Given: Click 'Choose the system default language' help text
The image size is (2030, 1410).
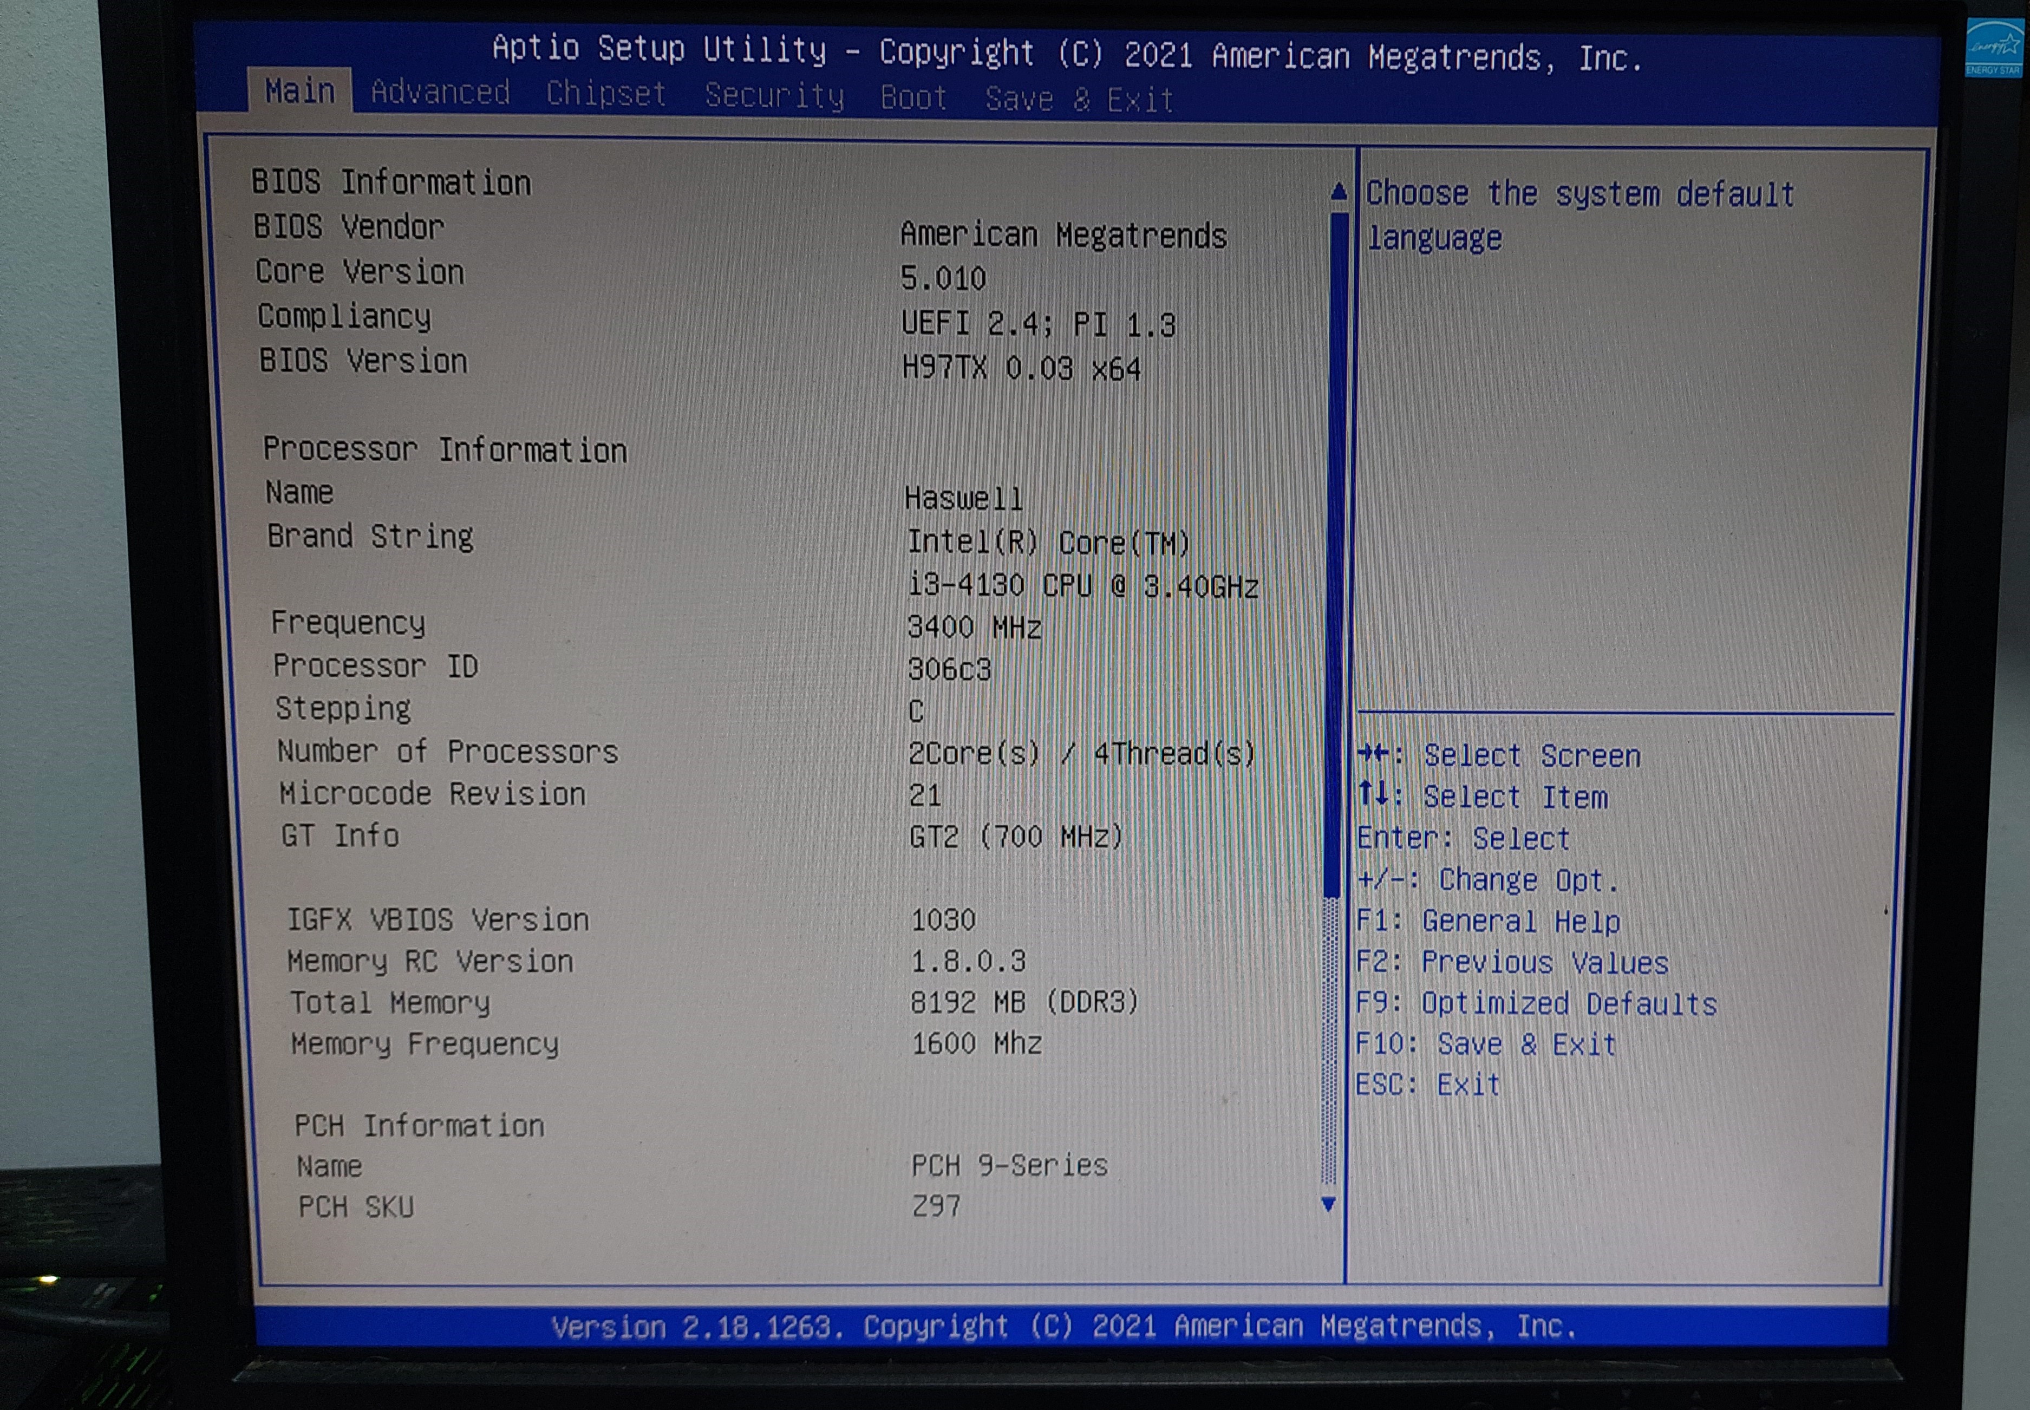Looking at the screenshot, I should pyautogui.click(x=1581, y=216).
